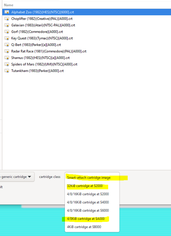Click the Radar Rat Race file icon
This screenshot has width=171, height=236.
coord(7,51)
